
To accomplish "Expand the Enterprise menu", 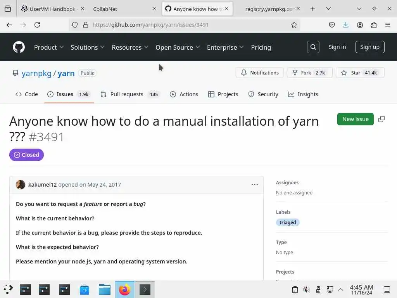I will tap(225, 47).
